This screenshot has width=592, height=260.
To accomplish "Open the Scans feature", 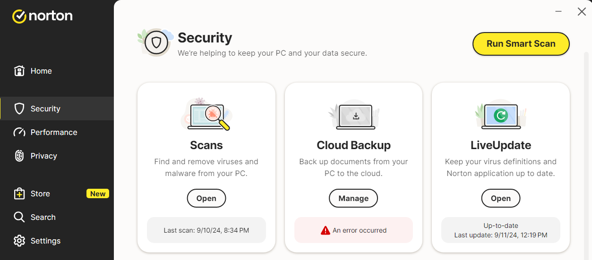I will (206, 198).
